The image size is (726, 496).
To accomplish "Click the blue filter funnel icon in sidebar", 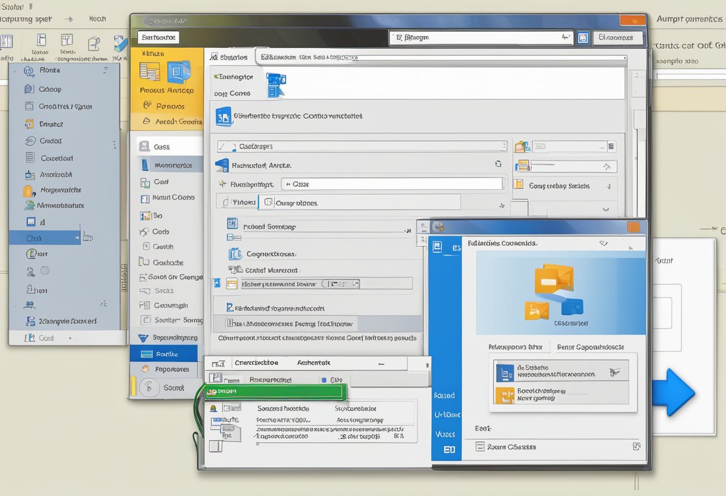I will 143,337.
